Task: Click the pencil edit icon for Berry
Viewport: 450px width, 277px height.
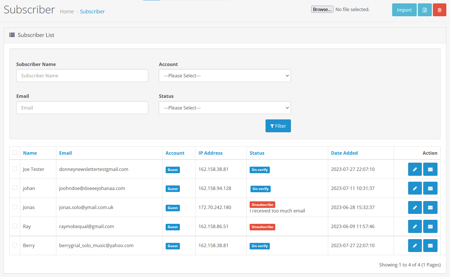Action: 415,245
